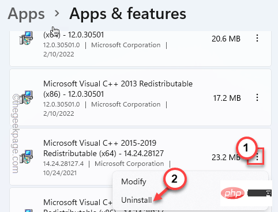Click version 14.24.28127.4 text

63,164
